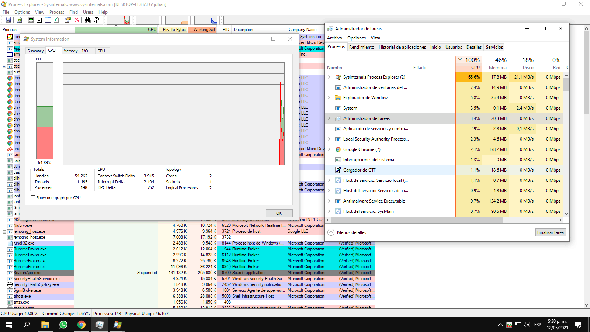Screen dimensions: 590x332
Task: Open the File menu in Process Explorer
Action: 6,12
